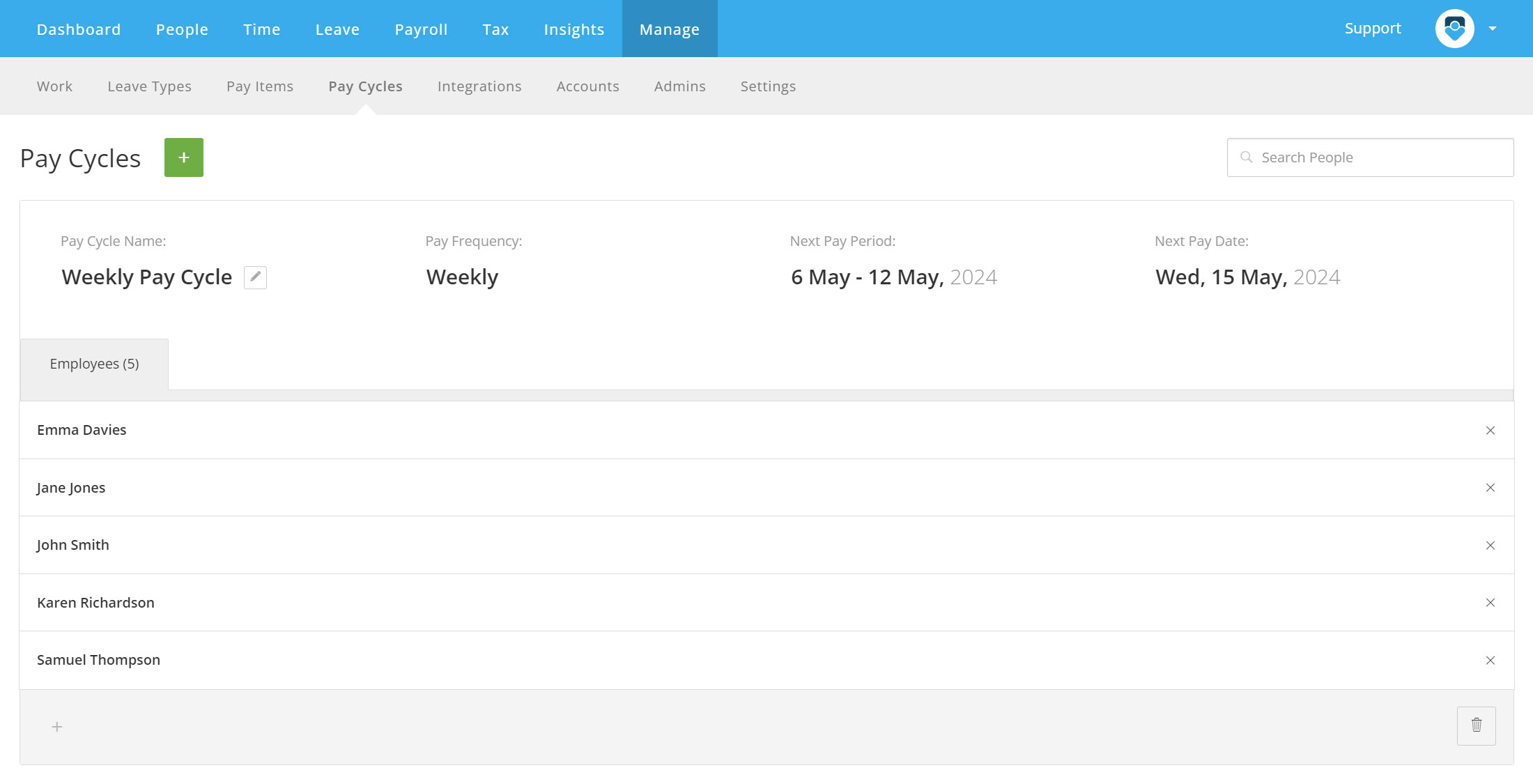This screenshot has width=1533, height=770.
Task: Add an employee with the grey plus icon
Action: coord(57,727)
